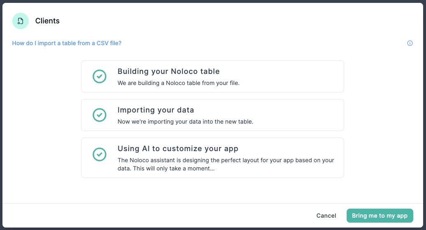Click the Bring me to my app button
The width and height of the screenshot is (426, 230).
click(x=380, y=216)
